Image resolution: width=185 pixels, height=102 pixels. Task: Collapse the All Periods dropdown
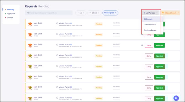(150, 13)
